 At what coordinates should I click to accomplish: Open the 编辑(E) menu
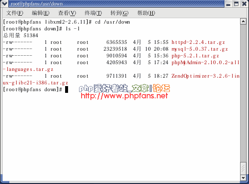pos(41,13)
